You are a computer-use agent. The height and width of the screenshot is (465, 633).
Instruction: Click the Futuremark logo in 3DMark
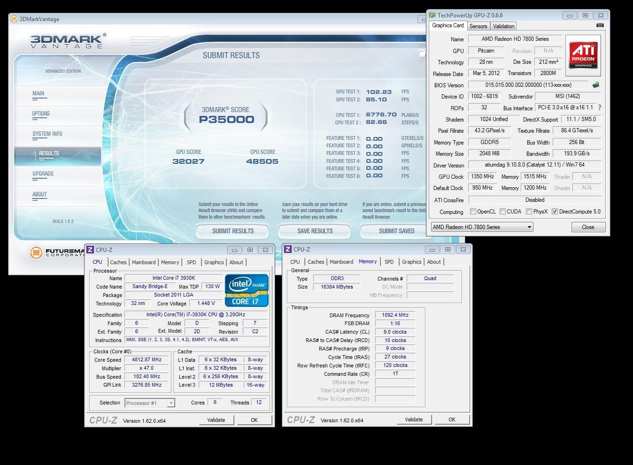(36, 253)
